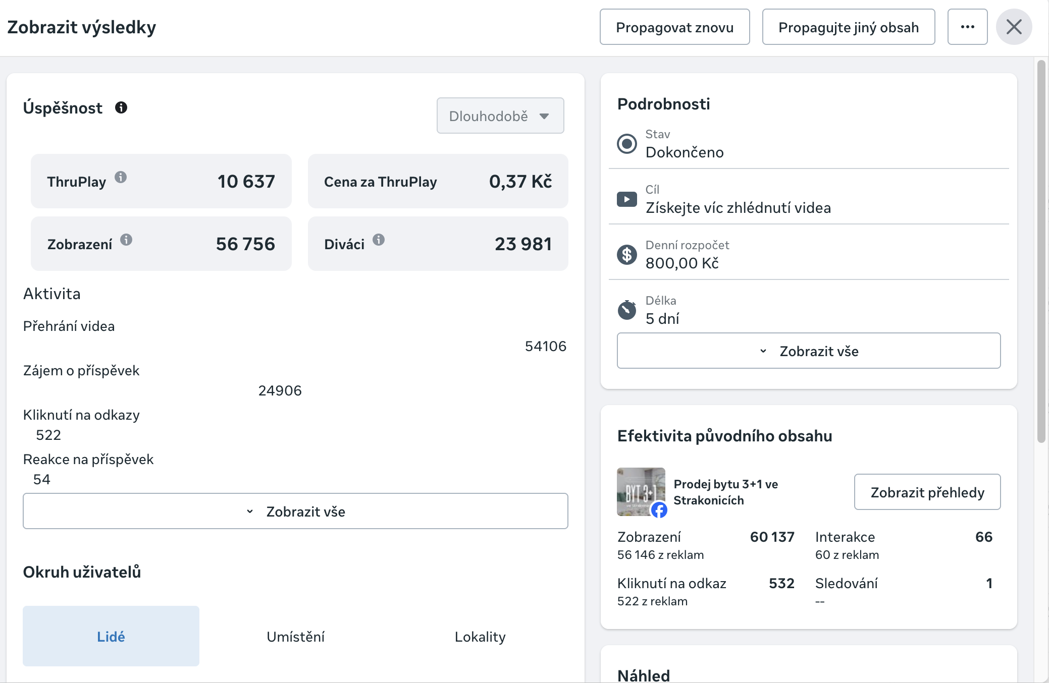
Task: Switch to the Umístění tab
Action: [295, 636]
